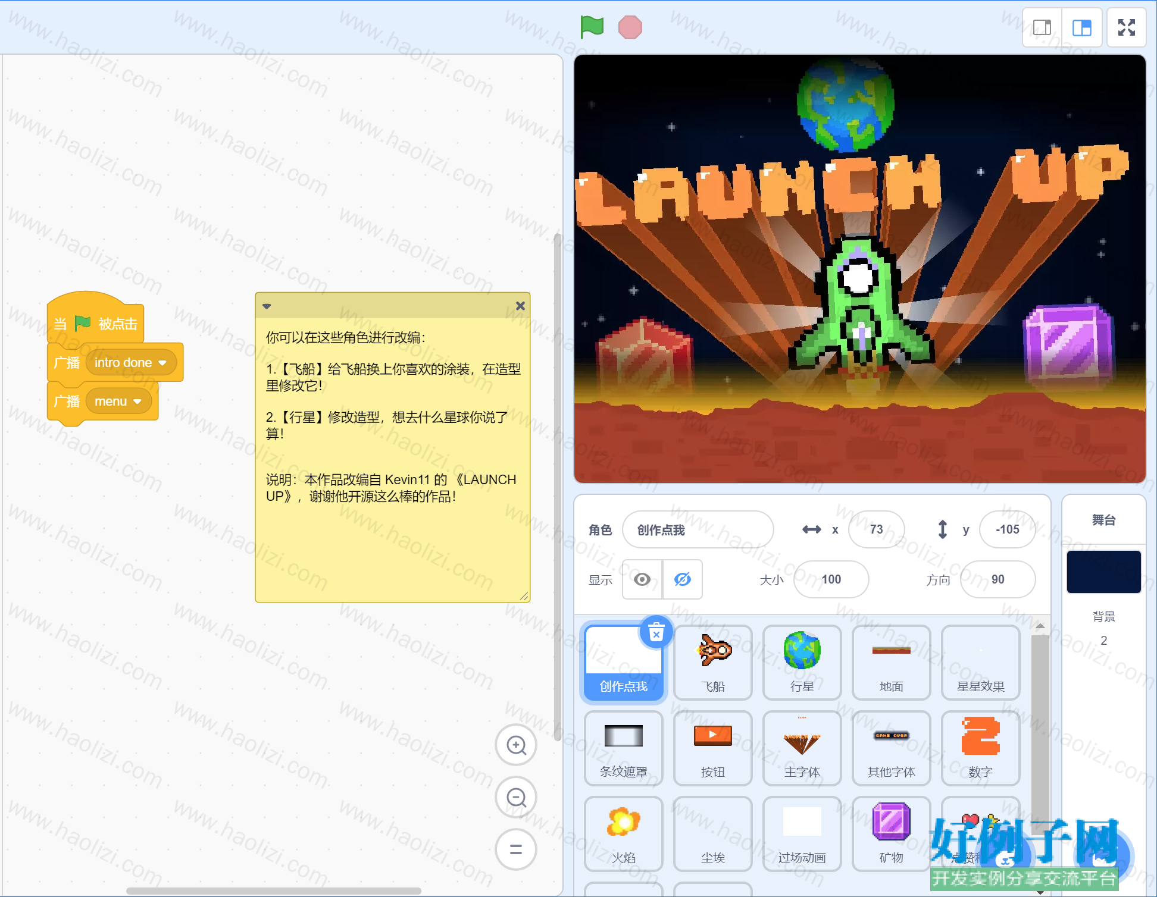Select the 过场动画 sprite
This screenshot has width=1157, height=897.
(x=802, y=834)
